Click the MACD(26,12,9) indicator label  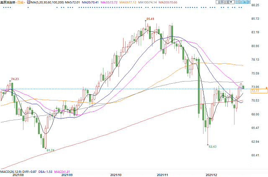(x=12, y=172)
